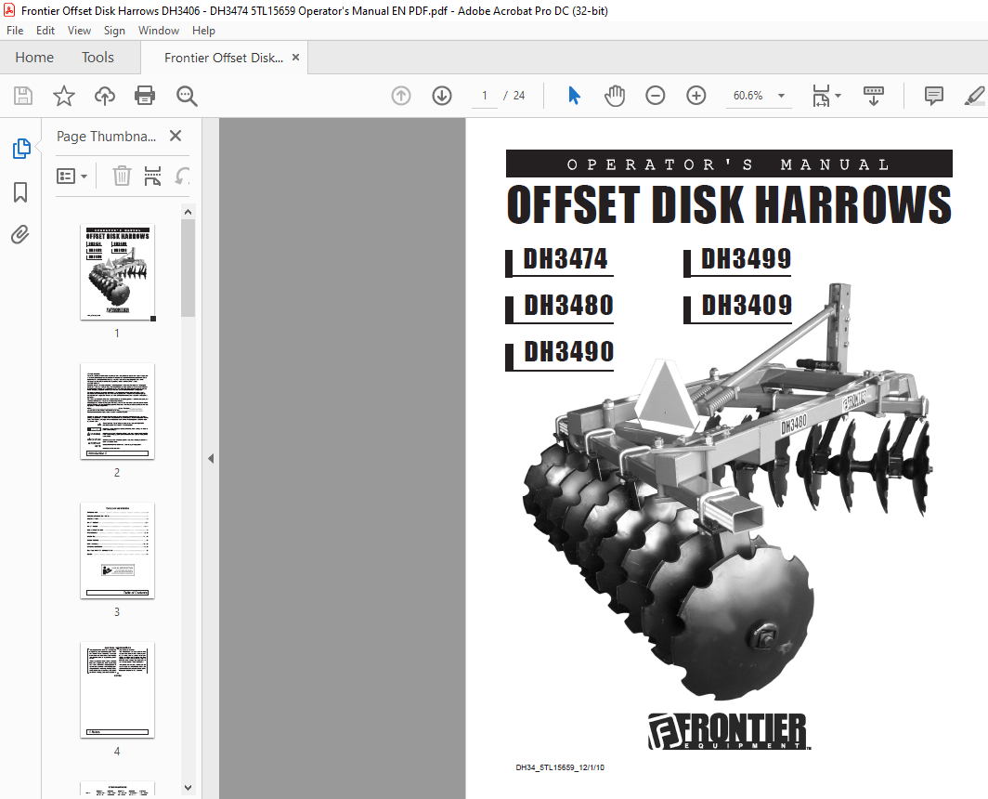988x799 pixels.
Task: Select page 4 thumbnail
Action: point(117,690)
